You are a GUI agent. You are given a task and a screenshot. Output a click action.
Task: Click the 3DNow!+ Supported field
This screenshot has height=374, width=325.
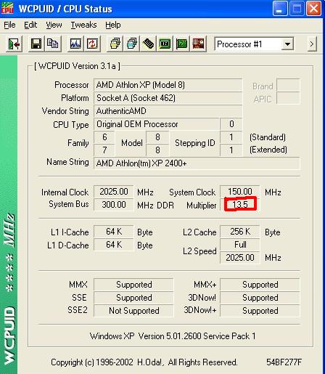(260, 311)
